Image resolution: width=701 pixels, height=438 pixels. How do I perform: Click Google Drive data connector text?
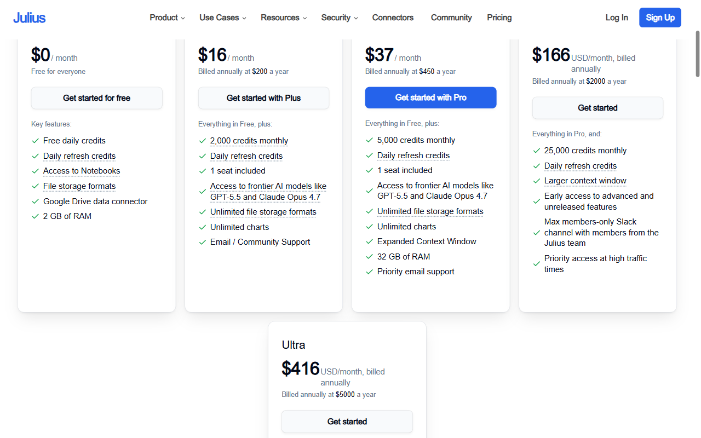tap(95, 201)
